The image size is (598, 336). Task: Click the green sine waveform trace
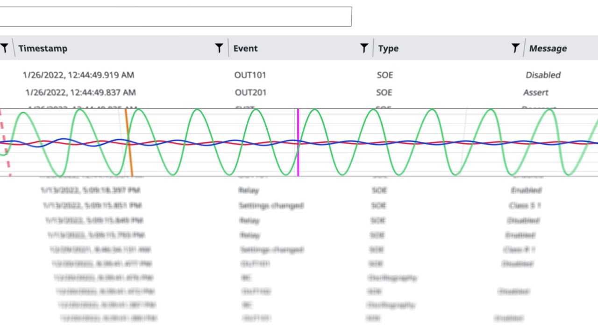pos(198,111)
